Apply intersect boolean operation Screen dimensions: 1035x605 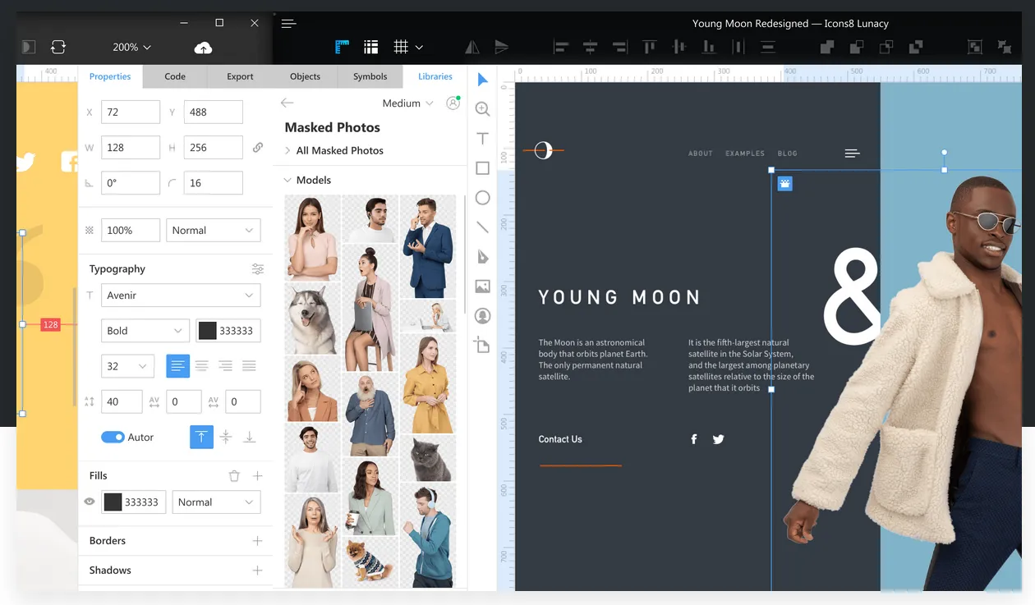tap(886, 48)
